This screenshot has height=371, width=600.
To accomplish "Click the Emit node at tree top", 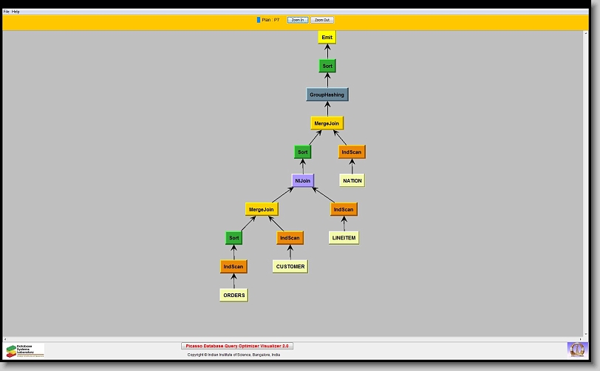I will click(x=327, y=37).
